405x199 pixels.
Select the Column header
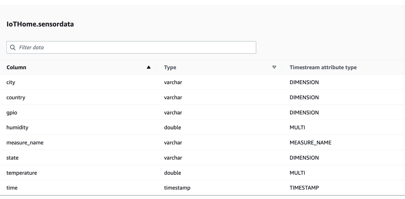tap(16, 67)
